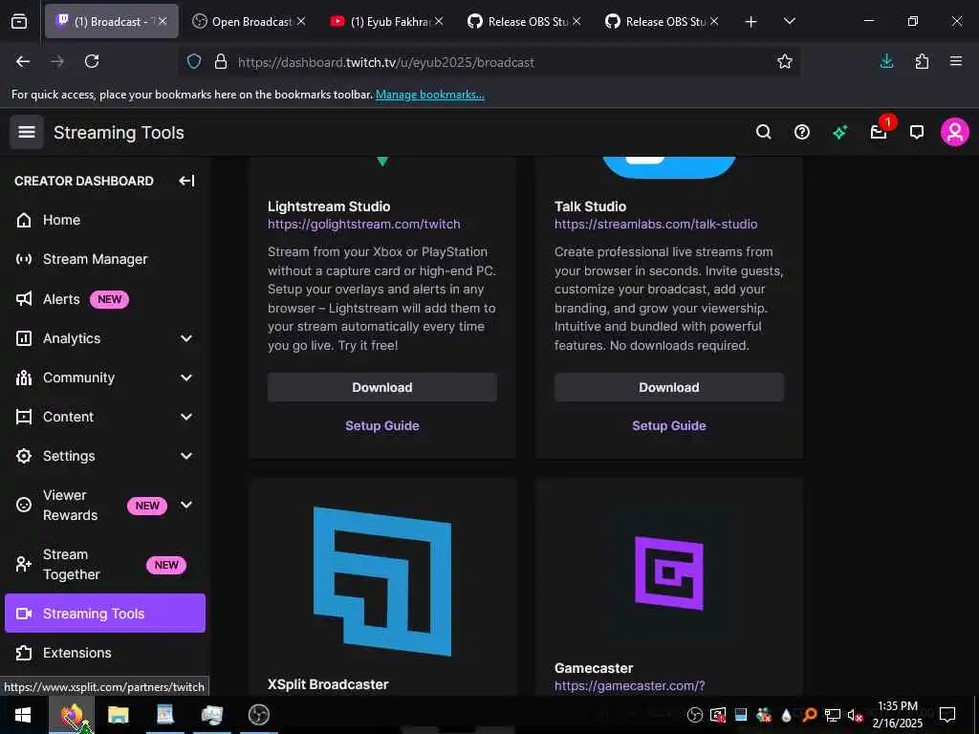The width and height of the screenshot is (979, 734).
Task: Open the pink user avatar menu
Action: (955, 132)
